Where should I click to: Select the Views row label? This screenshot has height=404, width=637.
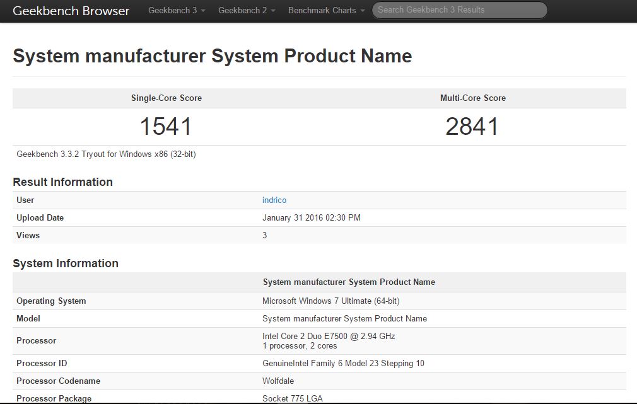coord(28,236)
